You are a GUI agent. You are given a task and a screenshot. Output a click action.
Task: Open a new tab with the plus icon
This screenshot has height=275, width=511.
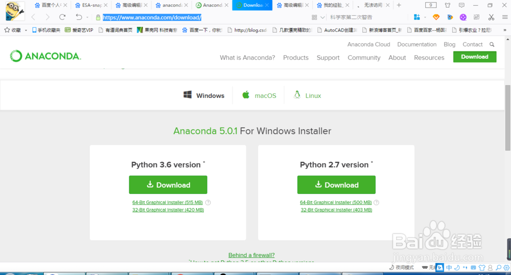(x=399, y=5)
